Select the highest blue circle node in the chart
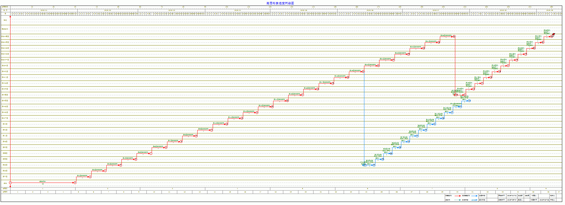The width and height of the screenshot is (565, 205). coord(469,101)
